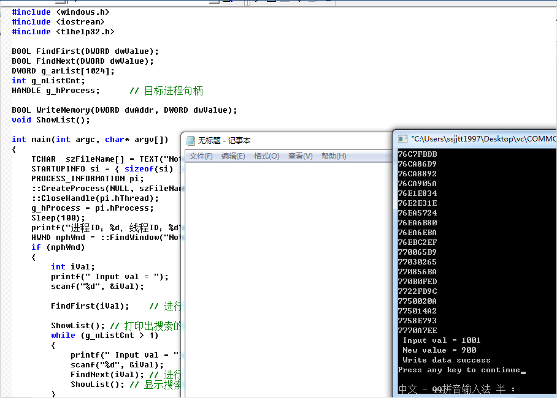
Task: Click the Input val = 1001 console line
Action: tap(441, 340)
